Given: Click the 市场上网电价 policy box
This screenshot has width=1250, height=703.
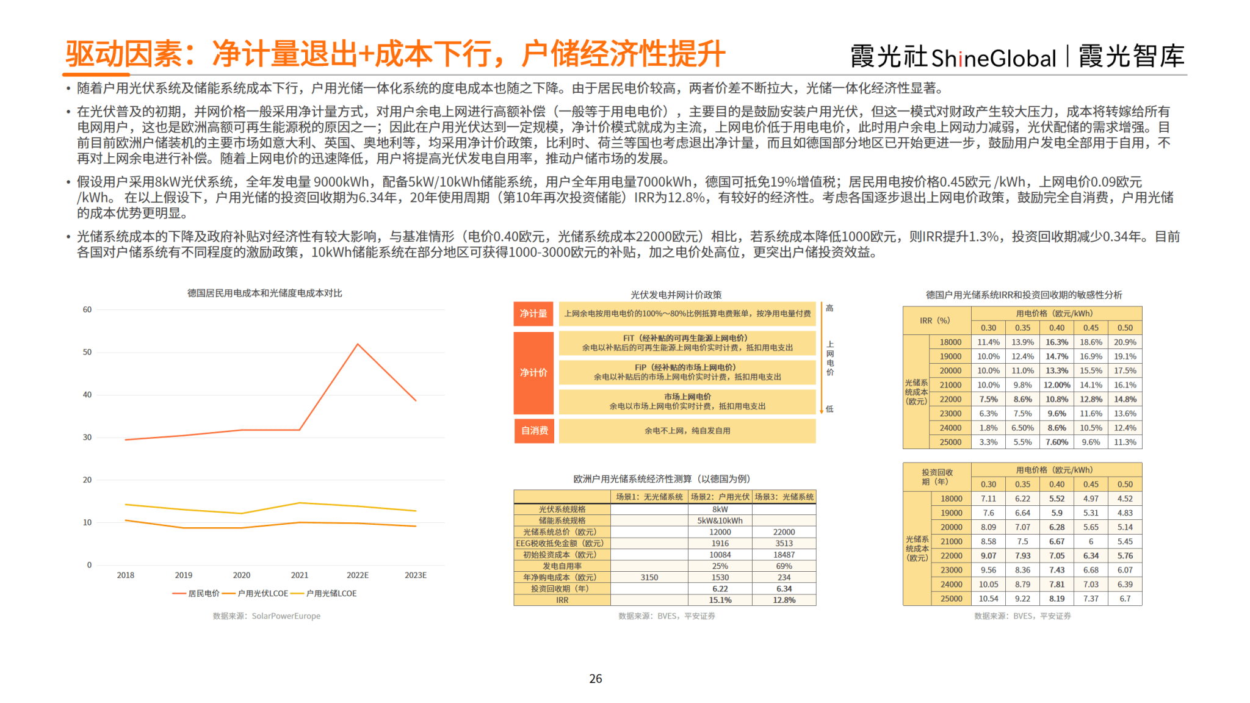Looking at the screenshot, I should point(687,402).
